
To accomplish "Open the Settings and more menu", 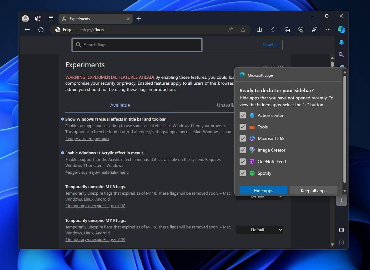I will click(328, 29).
